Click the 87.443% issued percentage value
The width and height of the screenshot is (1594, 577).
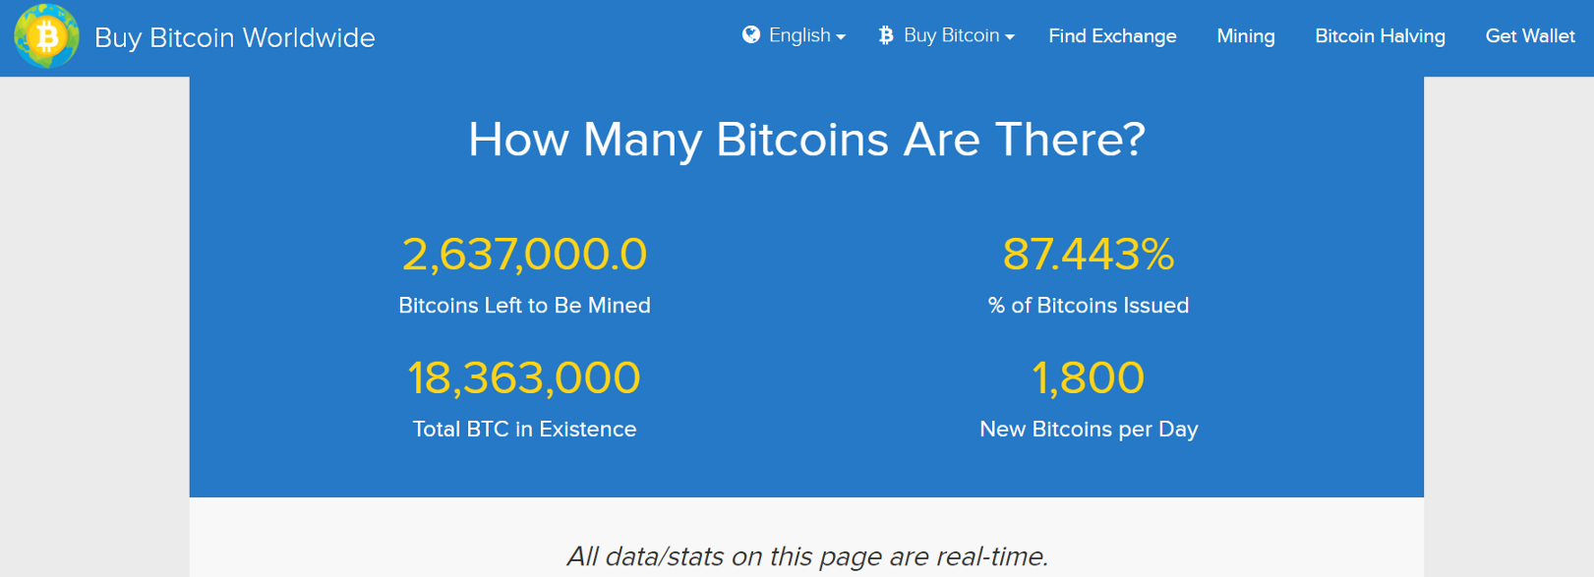pyautogui.click(x=1089, y=255)
